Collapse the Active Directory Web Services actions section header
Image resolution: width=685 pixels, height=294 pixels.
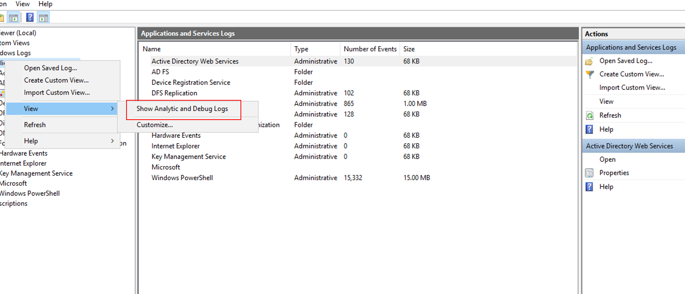pyautogui.click(x=629, y=146)
